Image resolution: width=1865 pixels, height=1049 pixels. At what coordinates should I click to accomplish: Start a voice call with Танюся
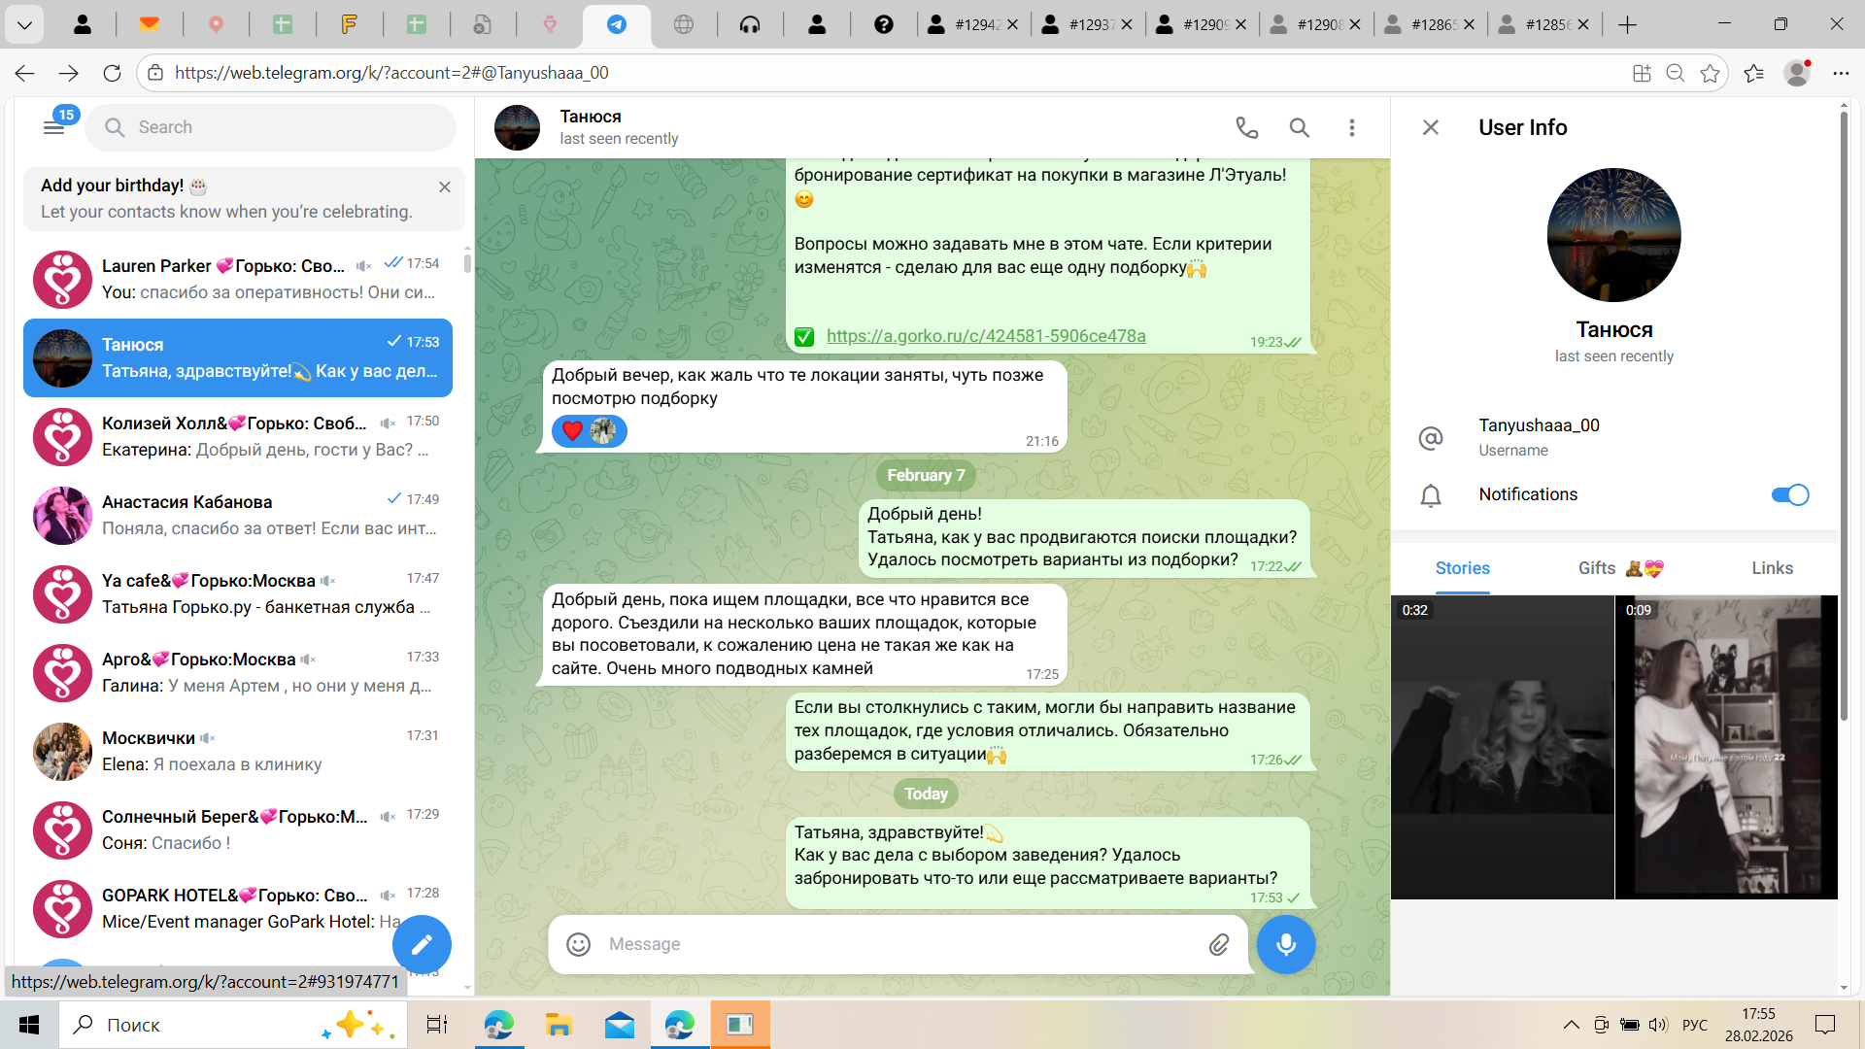[x=1246, y=127]
